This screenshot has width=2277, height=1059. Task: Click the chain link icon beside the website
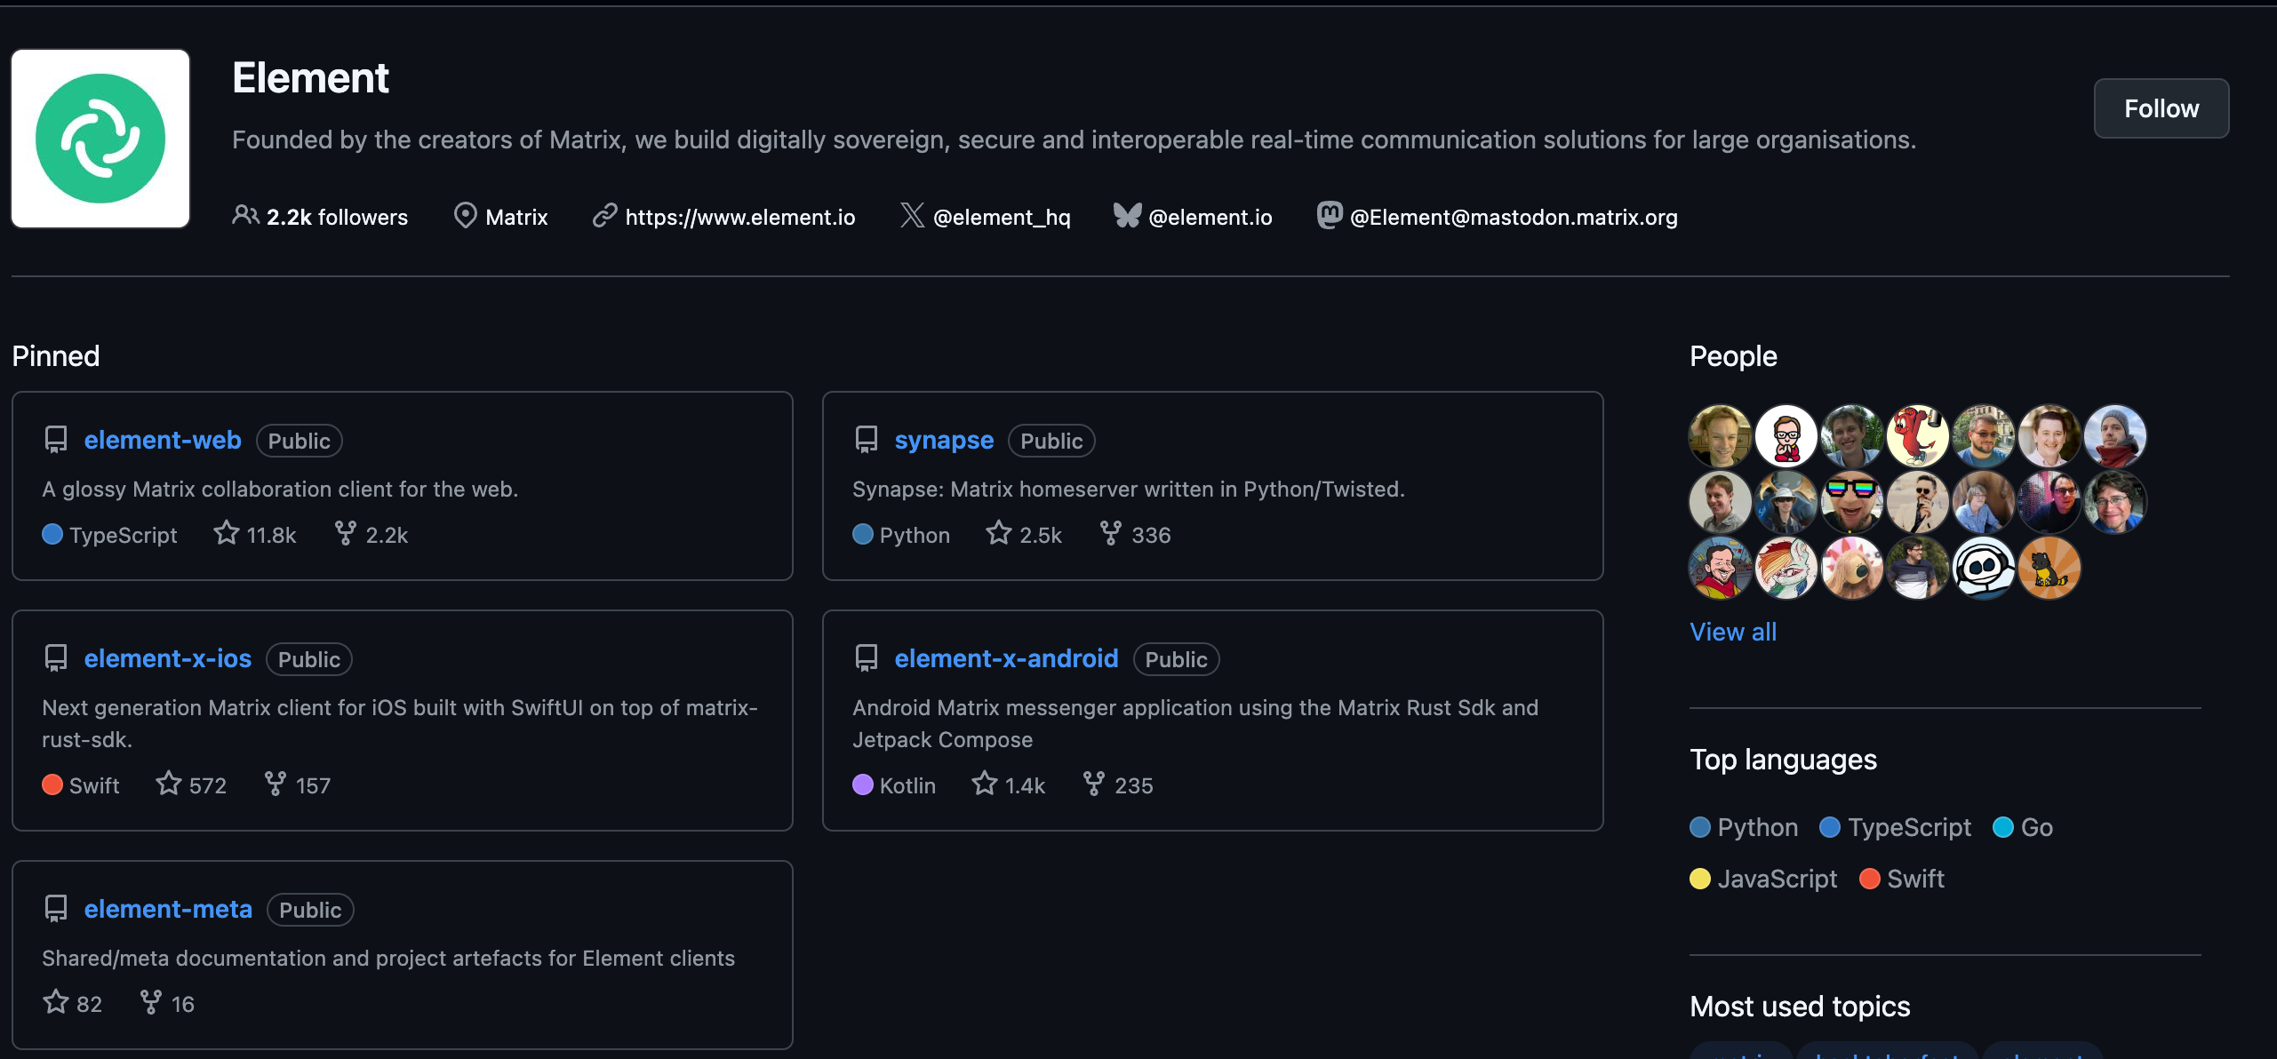coord(604,216)
